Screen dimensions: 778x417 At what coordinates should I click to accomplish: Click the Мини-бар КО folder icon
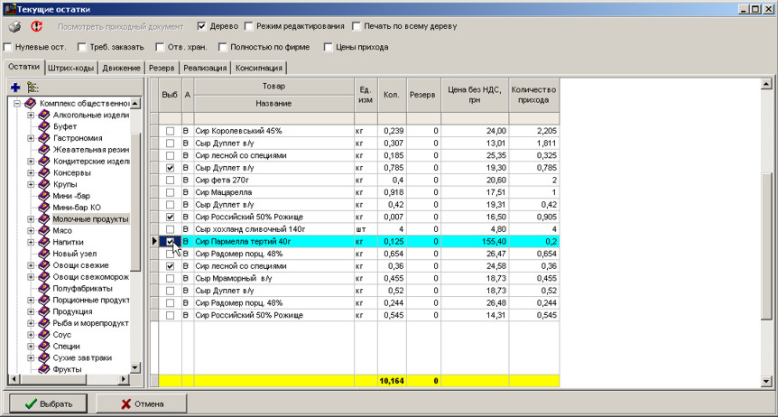[x=43, y=208]
